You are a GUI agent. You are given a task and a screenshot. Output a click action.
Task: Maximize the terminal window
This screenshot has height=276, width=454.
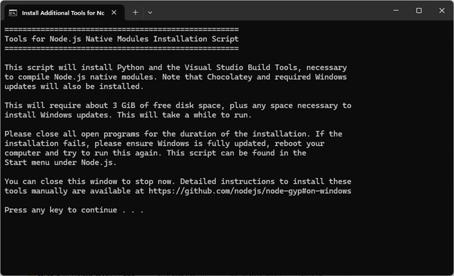coord(419,10)
